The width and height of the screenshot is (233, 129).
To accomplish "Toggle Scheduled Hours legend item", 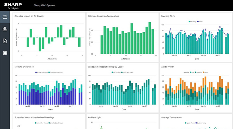I will 43,123.
